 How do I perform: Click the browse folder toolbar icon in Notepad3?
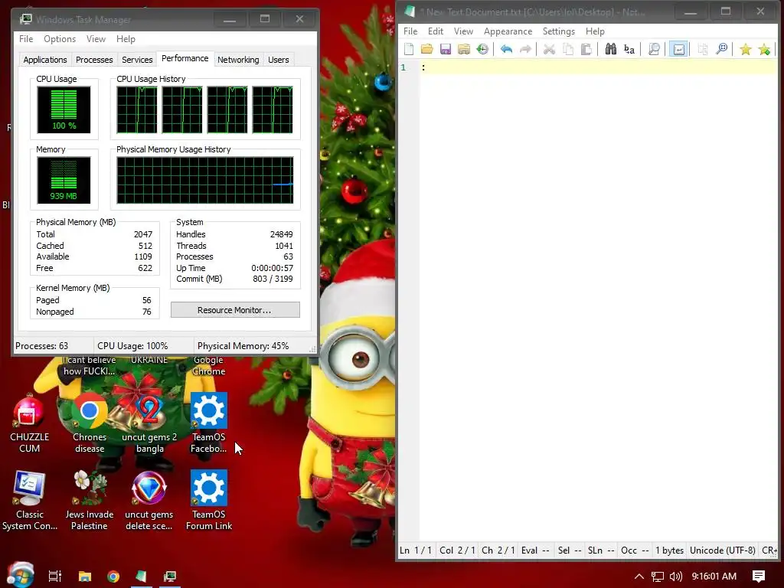463,49
